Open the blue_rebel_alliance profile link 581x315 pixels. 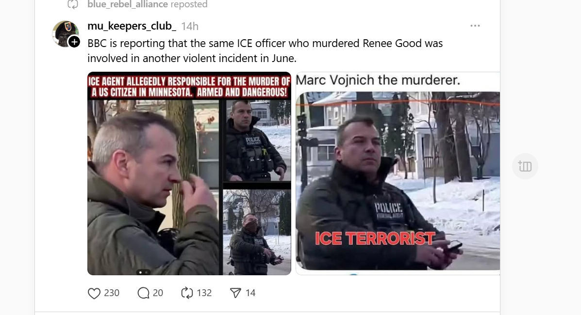click(x=128, y=4)
